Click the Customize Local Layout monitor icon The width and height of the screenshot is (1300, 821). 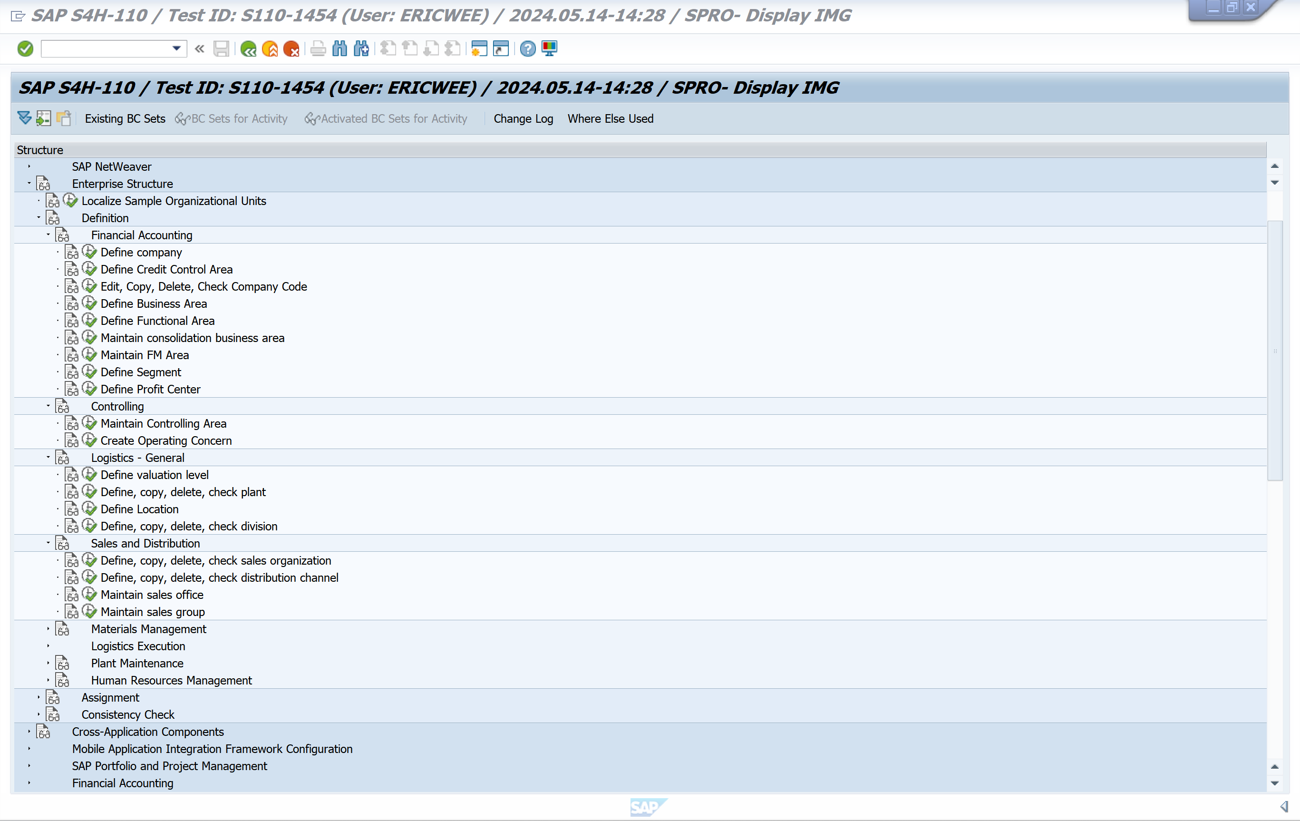pos(550,49)
